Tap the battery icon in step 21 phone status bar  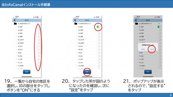point(159,17)
